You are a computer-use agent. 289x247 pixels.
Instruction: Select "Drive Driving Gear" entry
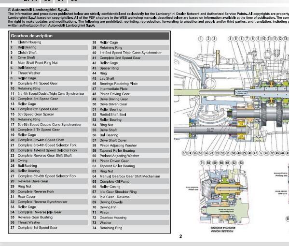click(130, 99)
